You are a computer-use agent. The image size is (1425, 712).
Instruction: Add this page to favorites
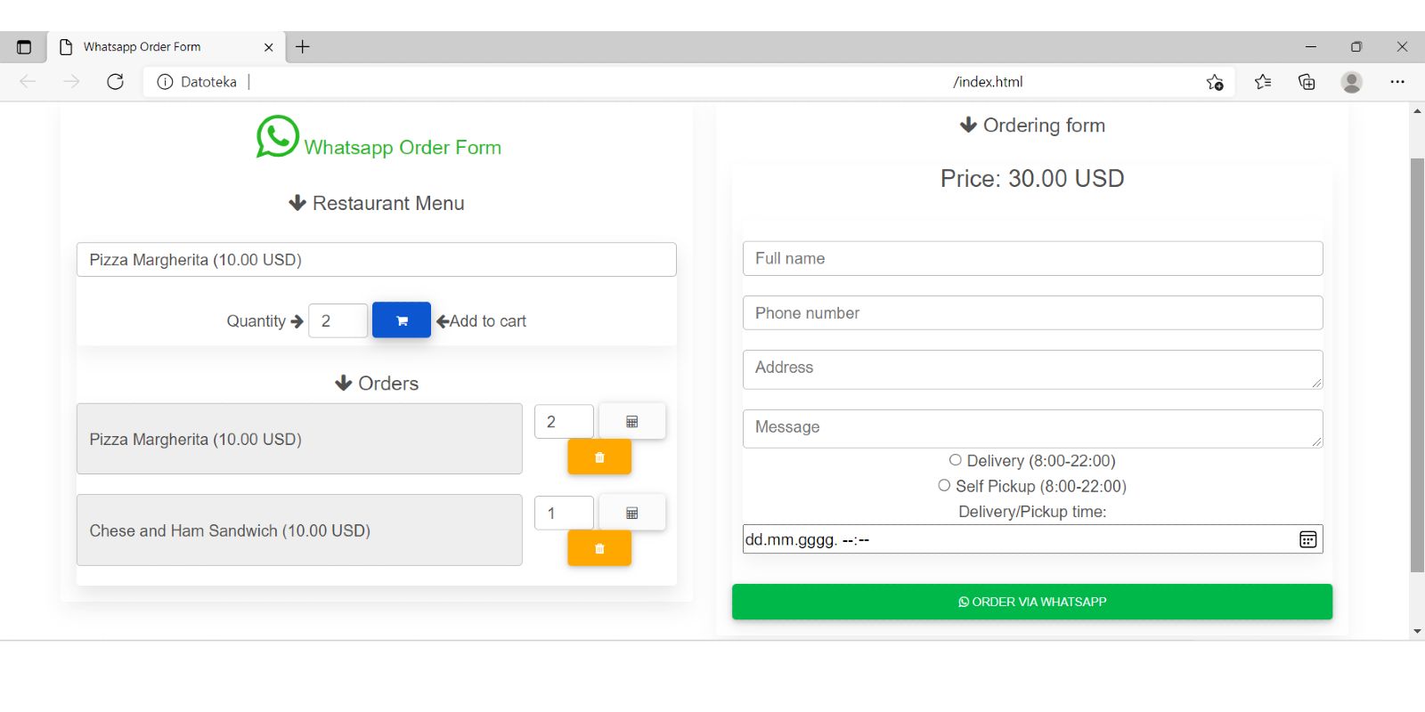1215,82
